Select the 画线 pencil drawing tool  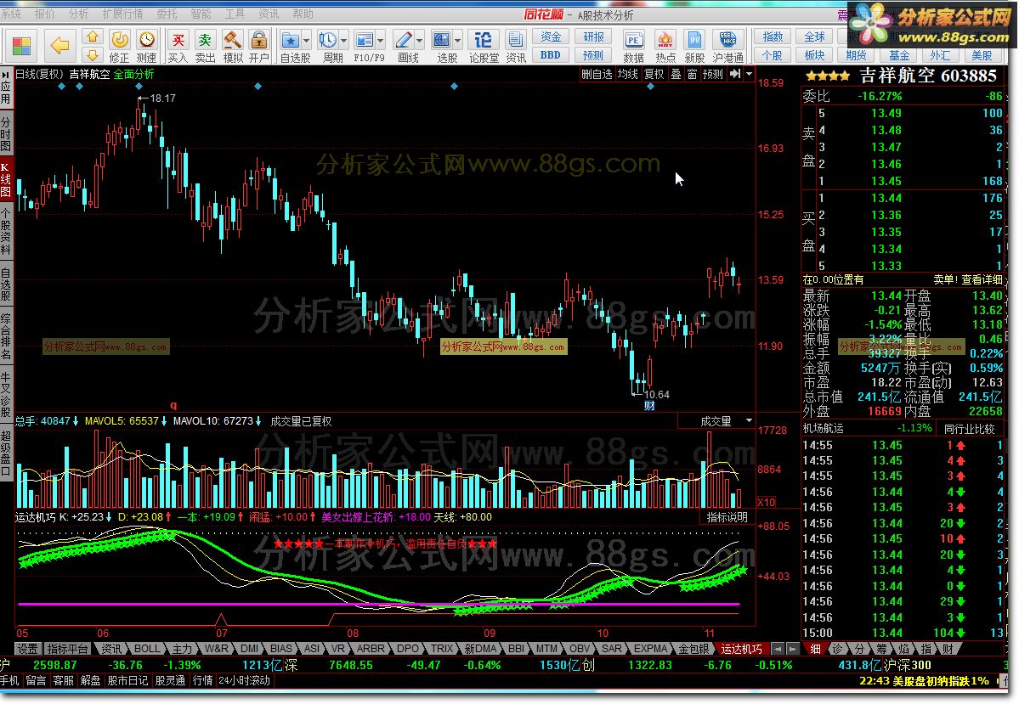click(404, 40)
